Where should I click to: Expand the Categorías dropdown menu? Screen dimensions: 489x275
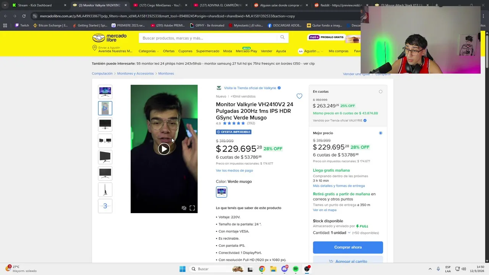pos(149,51)
